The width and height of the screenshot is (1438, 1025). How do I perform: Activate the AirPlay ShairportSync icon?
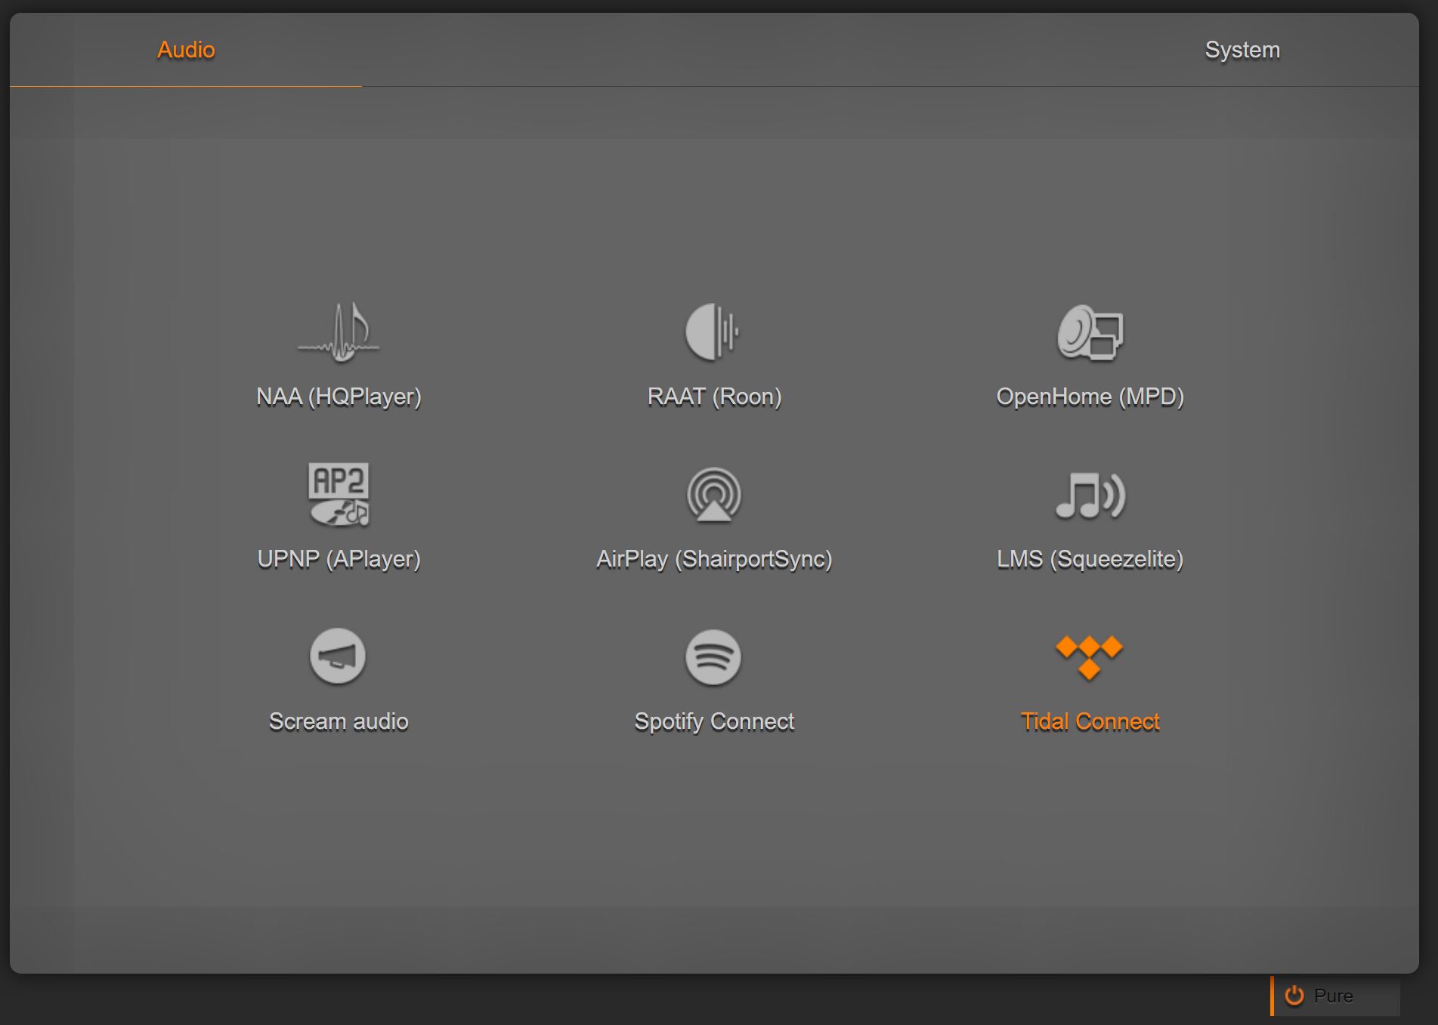coord(713,495)
